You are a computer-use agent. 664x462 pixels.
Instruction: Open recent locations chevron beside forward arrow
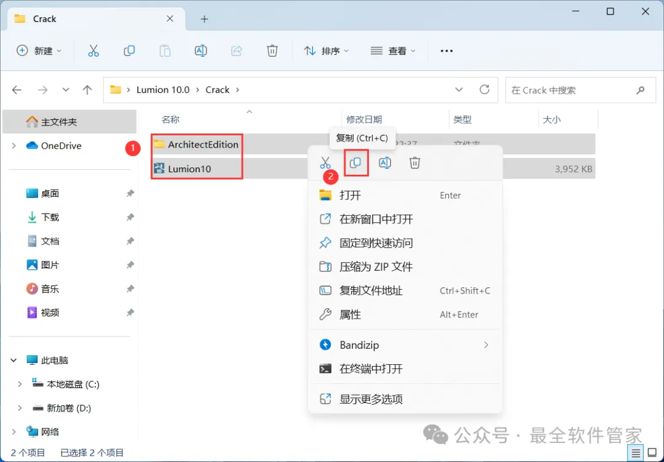[x=66, y=90]
